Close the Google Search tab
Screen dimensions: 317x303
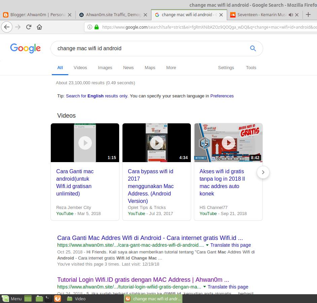[221, 15]
